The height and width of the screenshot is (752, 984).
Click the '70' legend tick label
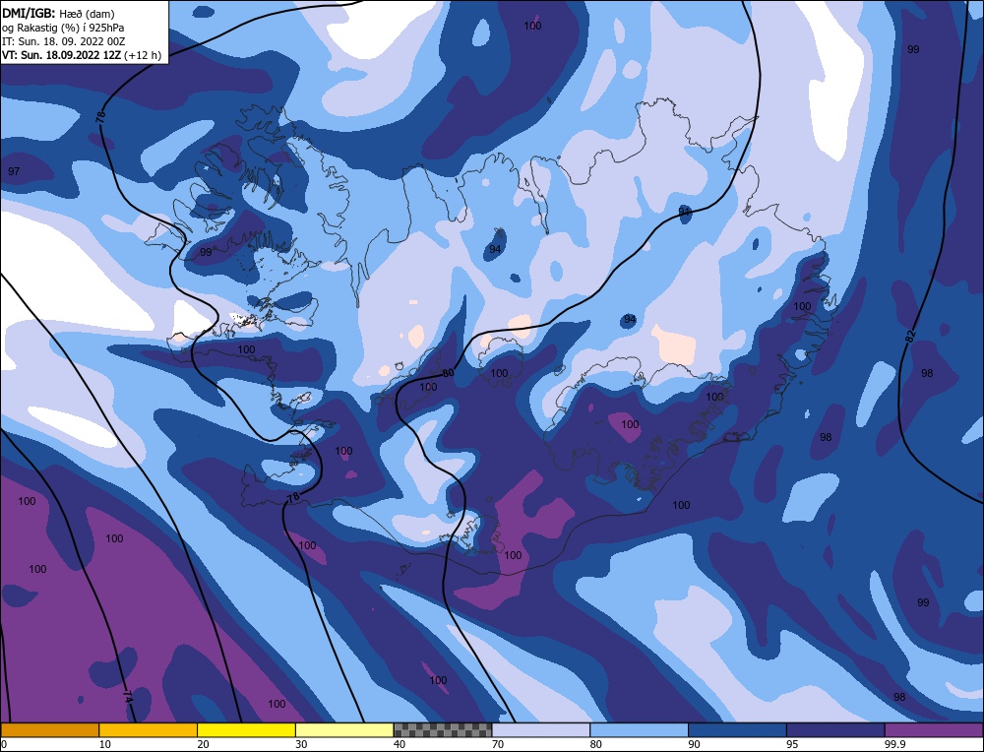point(498,744)
